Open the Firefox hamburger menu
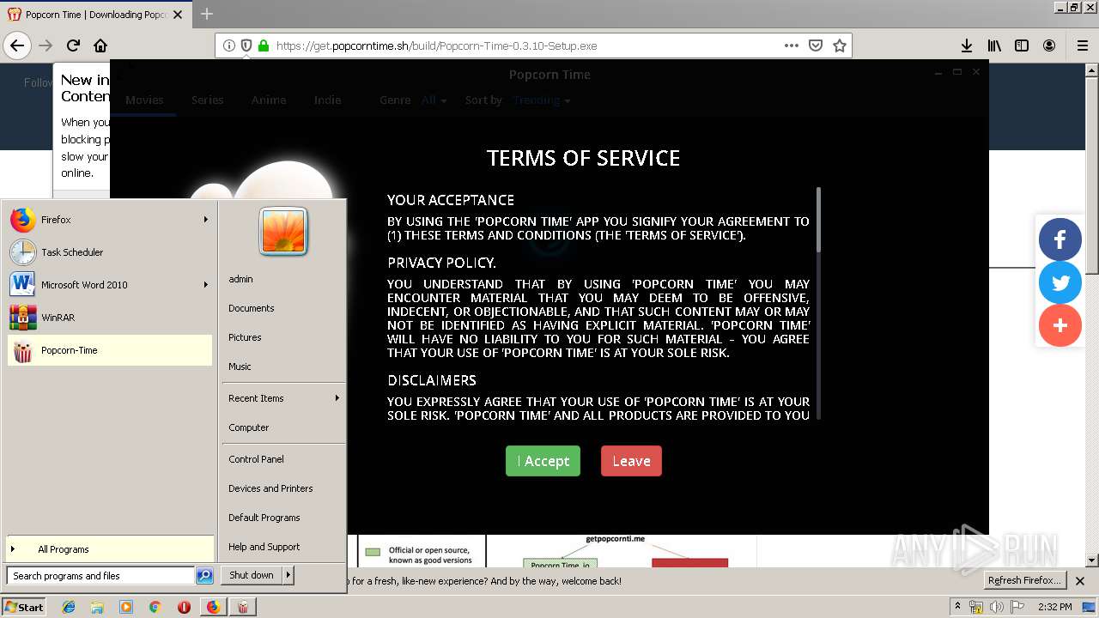The image size is (1099, 618). click(x=1082, y=45)
